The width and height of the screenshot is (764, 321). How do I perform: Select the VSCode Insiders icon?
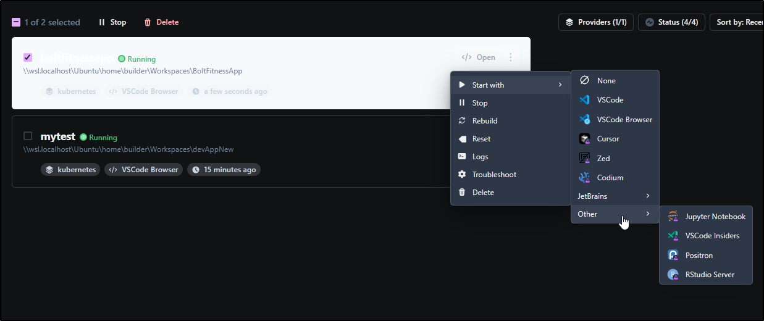[x=673, y=236]
